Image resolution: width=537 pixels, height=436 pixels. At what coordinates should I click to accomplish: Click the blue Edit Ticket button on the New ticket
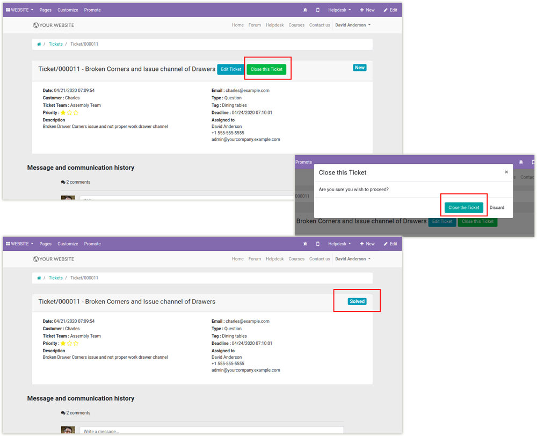click(x=231, y=69)
